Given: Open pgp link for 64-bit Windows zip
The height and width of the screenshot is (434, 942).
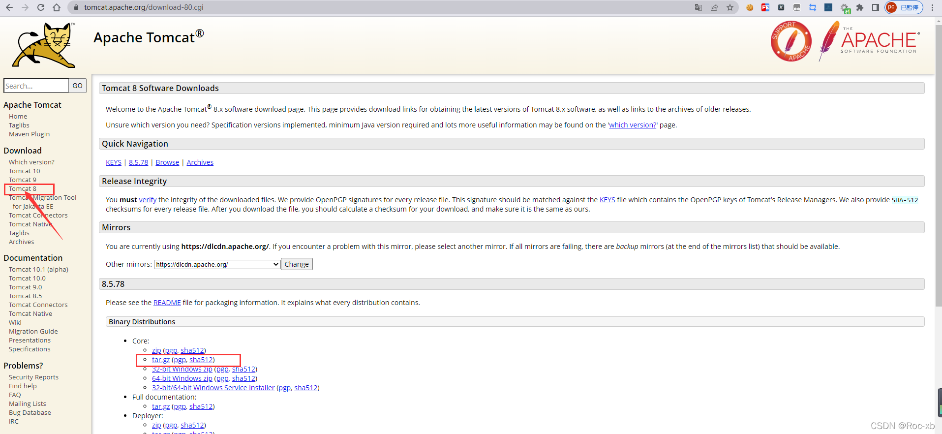Looking at the screenshot, I should pyautogui.click(x=223, y=378).
